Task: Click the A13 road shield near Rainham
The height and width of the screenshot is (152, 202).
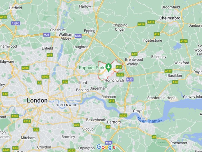Action: [112, 101]
